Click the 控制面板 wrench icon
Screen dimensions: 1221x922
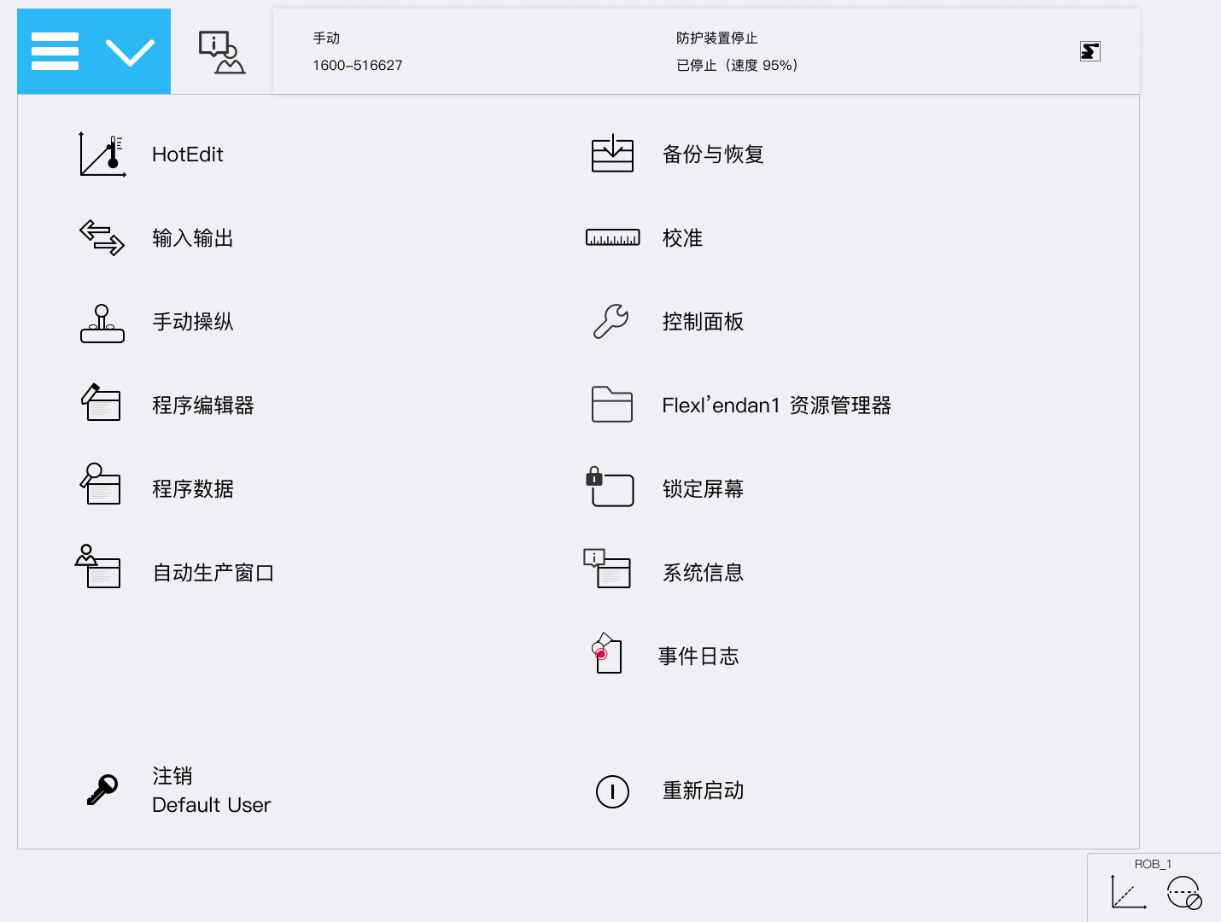click(x=611, y=322)
